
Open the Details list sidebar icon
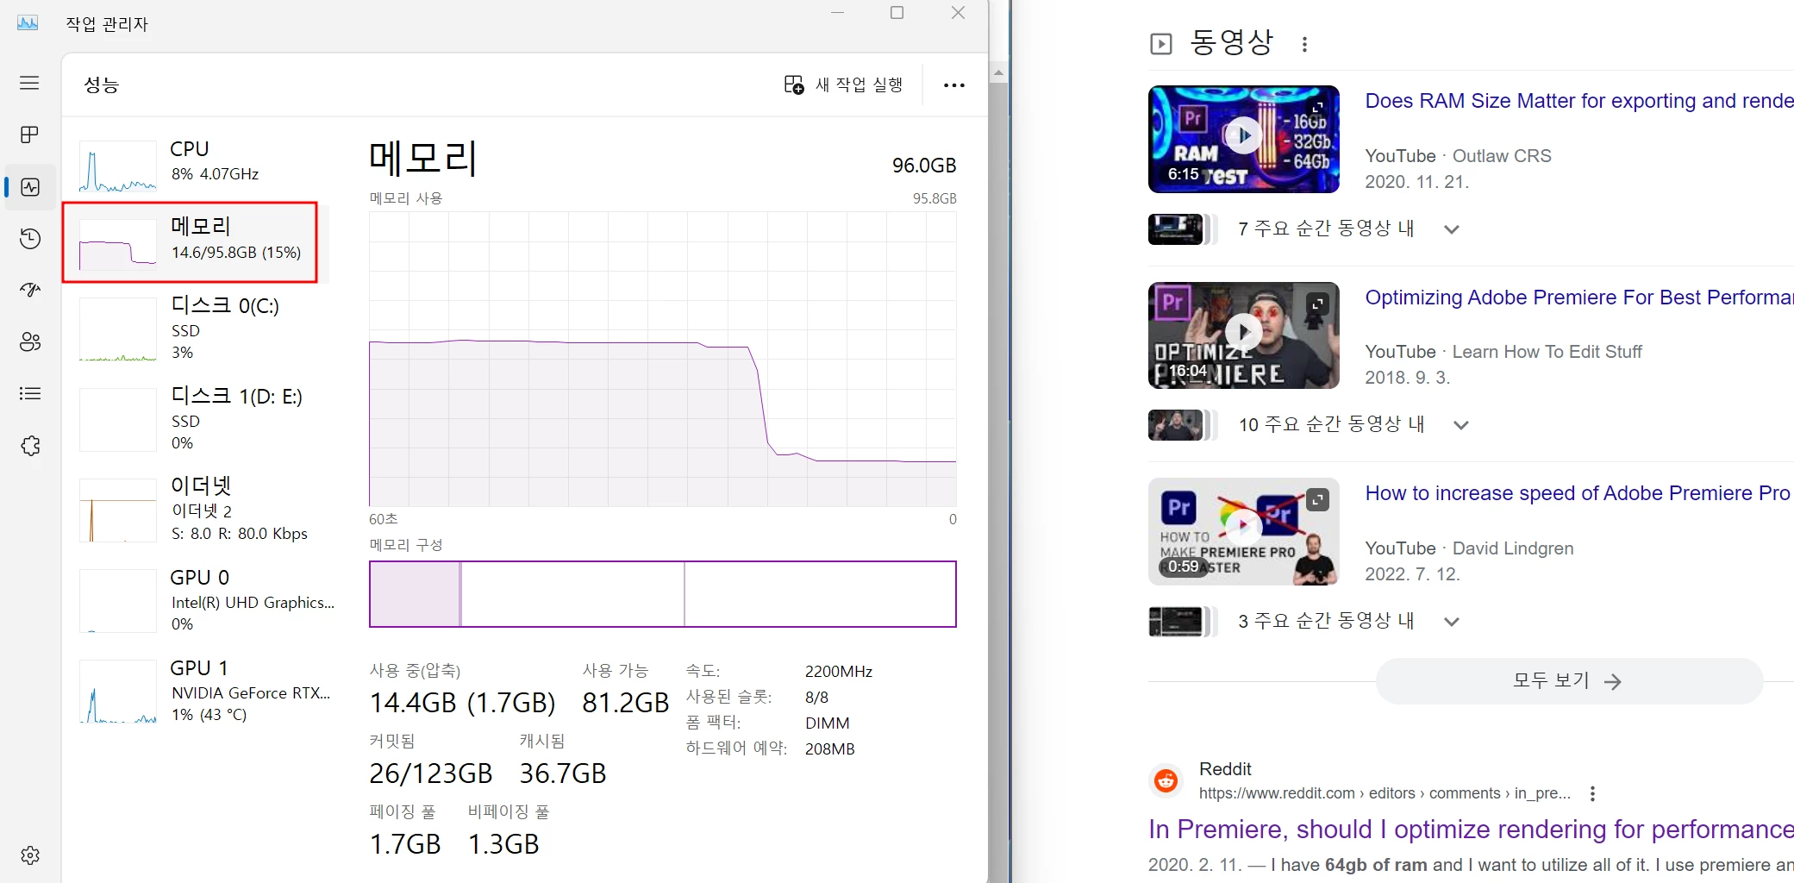tap(30, 394)
